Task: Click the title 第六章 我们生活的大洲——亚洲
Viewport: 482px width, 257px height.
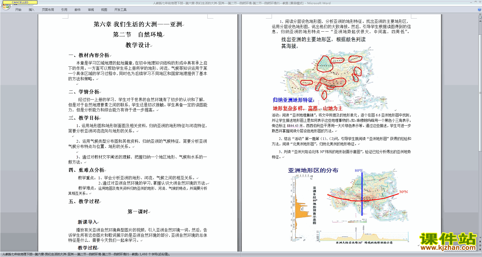Action: point(138,24)
